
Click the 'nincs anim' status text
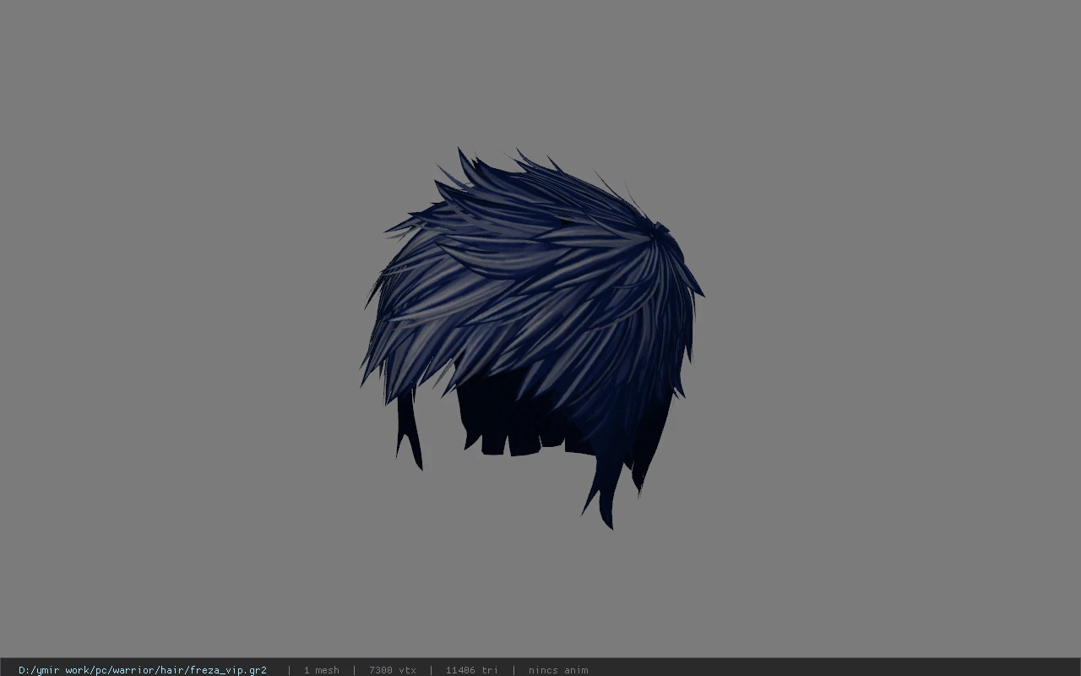[x=558, y=670]
